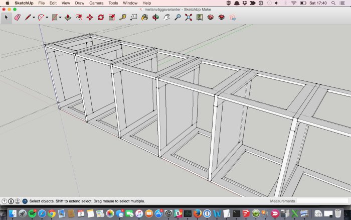351x220 pixels.
Task: Pick the Eraser tool
Action: tap(18, 17)
